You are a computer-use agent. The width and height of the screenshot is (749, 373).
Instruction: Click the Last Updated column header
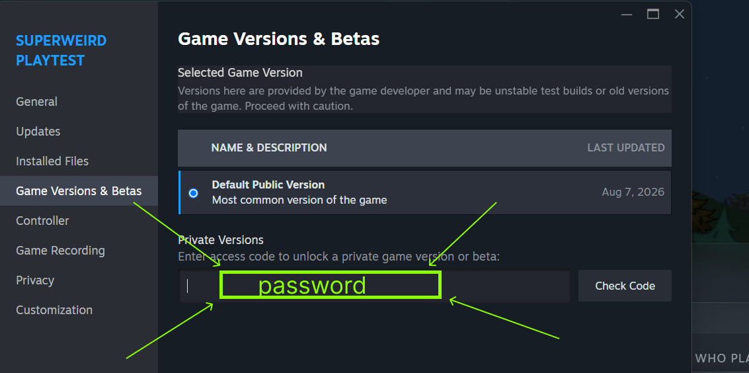click(626, 148)
